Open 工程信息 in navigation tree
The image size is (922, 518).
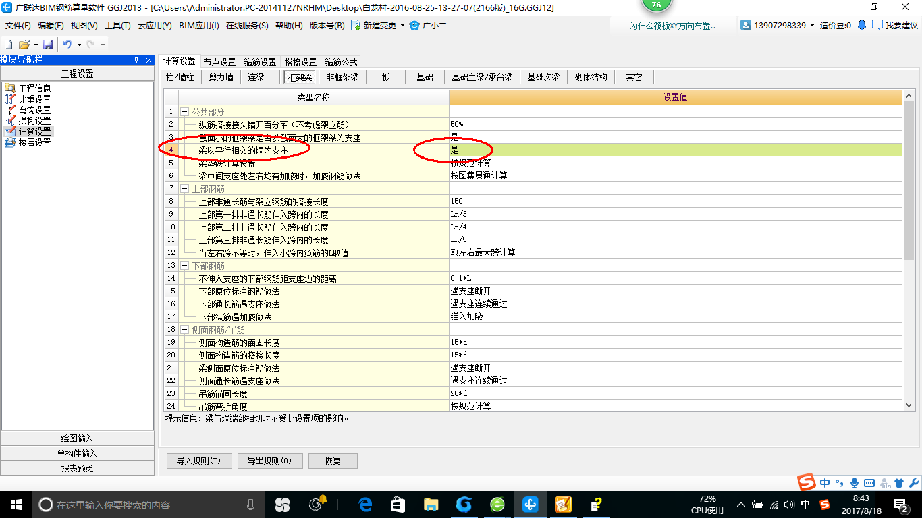tap(34, 88)
